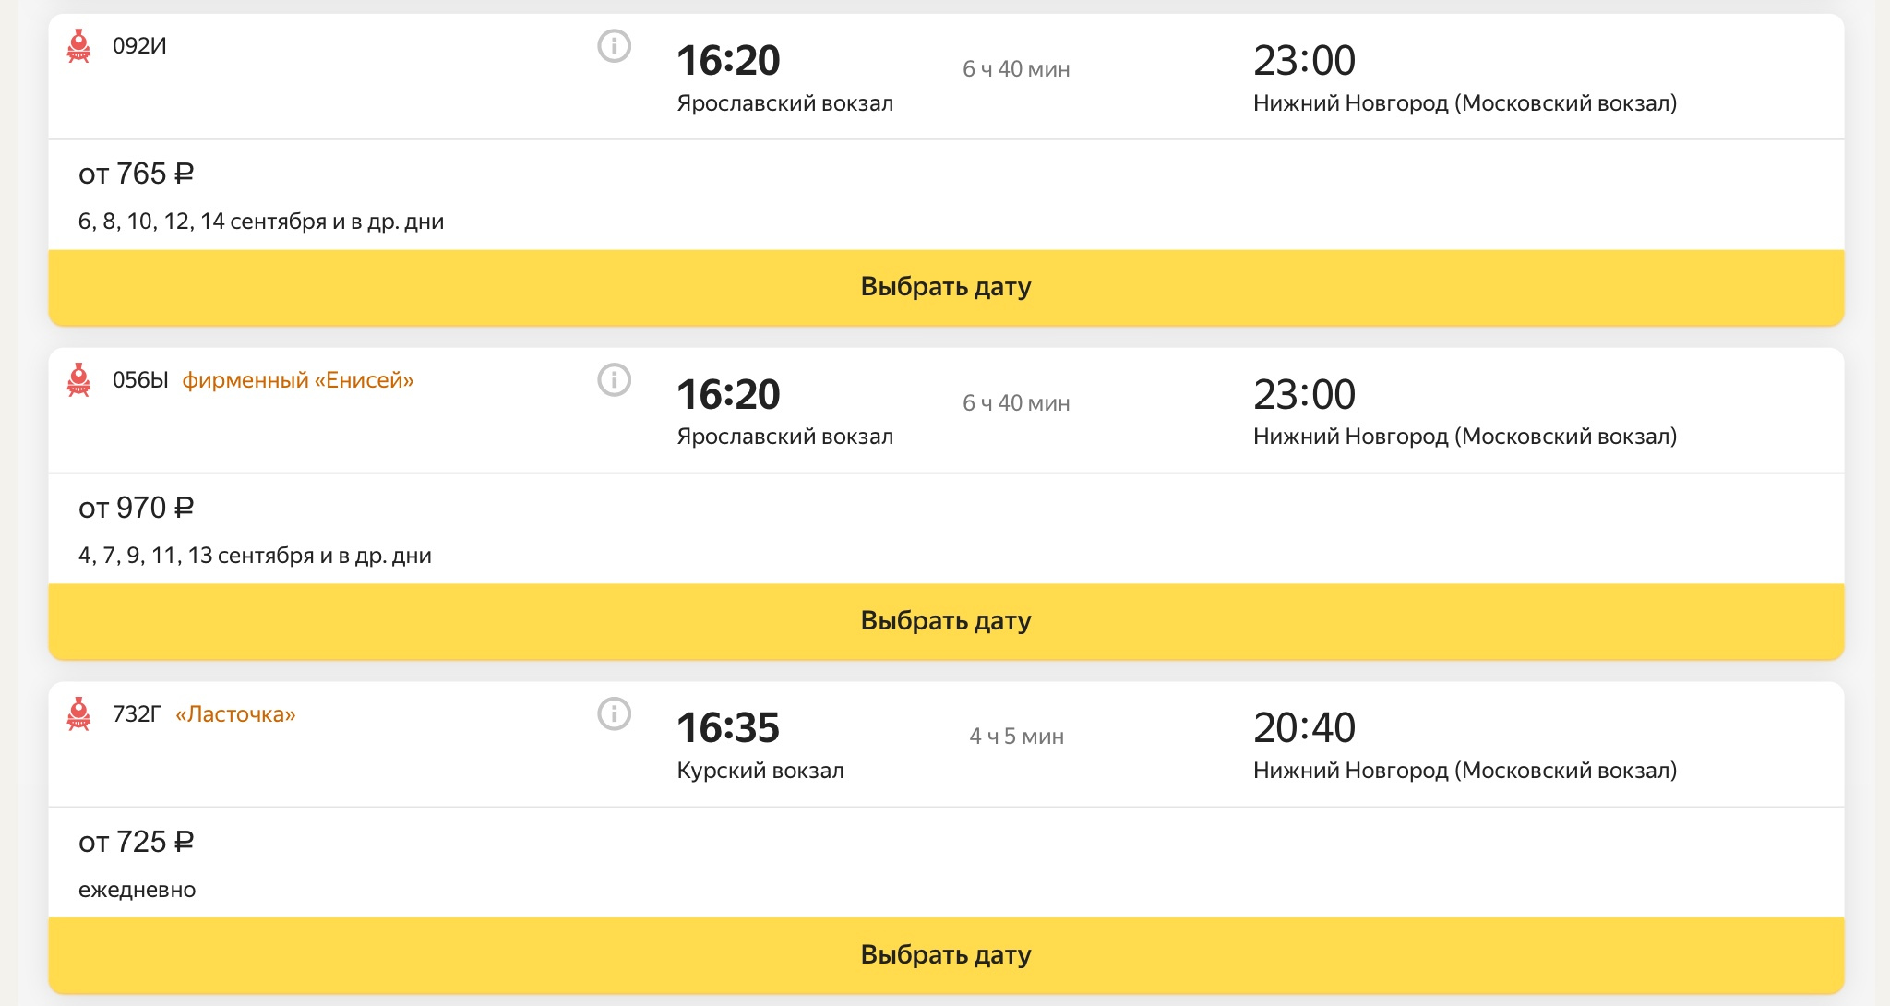
Task: Click the 16:35 Курский вокзал departure time
Action: [728, 728]
